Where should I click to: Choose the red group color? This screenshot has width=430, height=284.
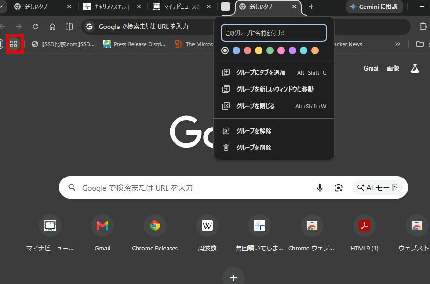click(x=248, y=50)
